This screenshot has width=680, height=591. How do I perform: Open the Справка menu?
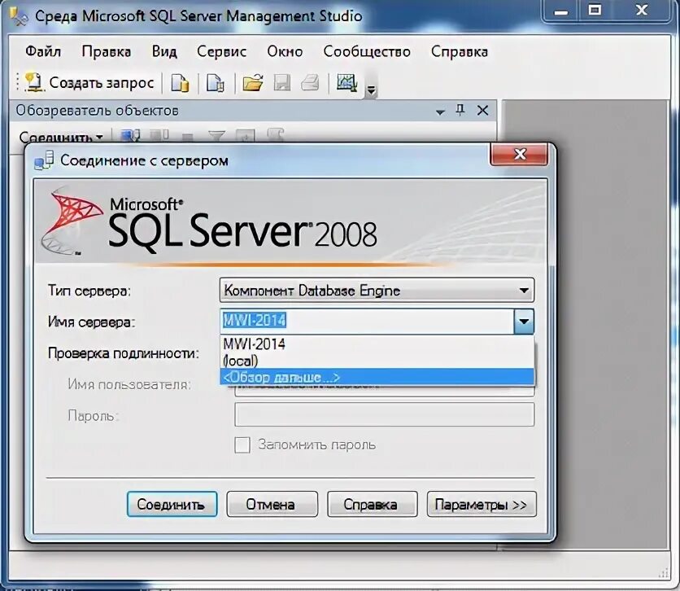click(460, 51)
